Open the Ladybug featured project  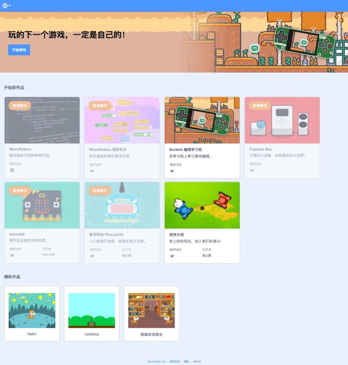coord(91,310)
